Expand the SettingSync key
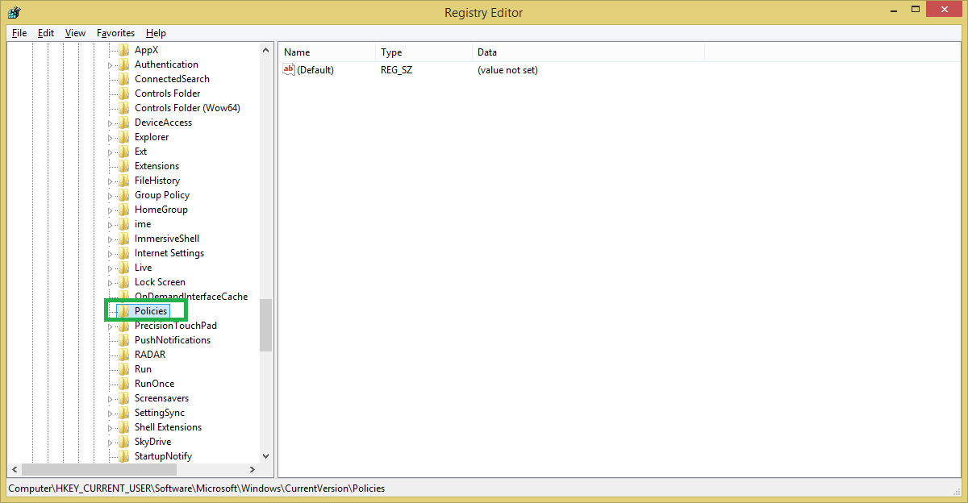 pos(111,414)
